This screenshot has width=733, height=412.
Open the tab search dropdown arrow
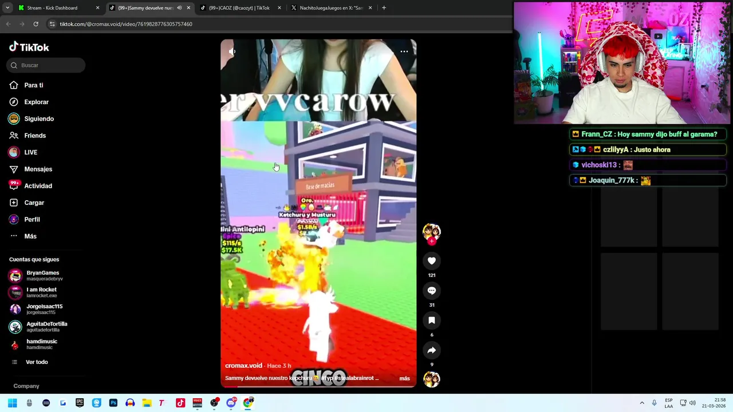click(x=7, y=8)
